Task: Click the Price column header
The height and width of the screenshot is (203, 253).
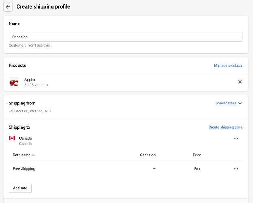Action: tap(197, 155)
